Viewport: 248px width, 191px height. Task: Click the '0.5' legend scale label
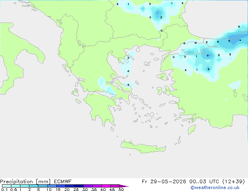(13, 189)
